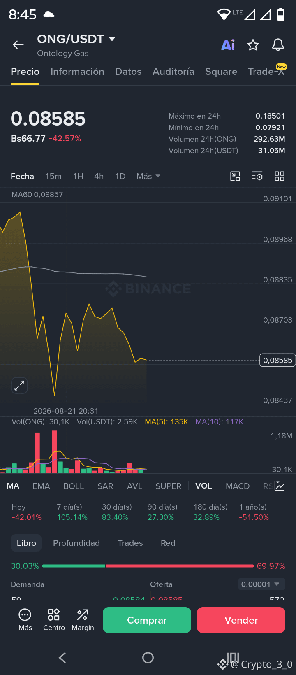The image size is (296, 675).
Task: Tap the tallest red volume bar
Action: (54, 452)
